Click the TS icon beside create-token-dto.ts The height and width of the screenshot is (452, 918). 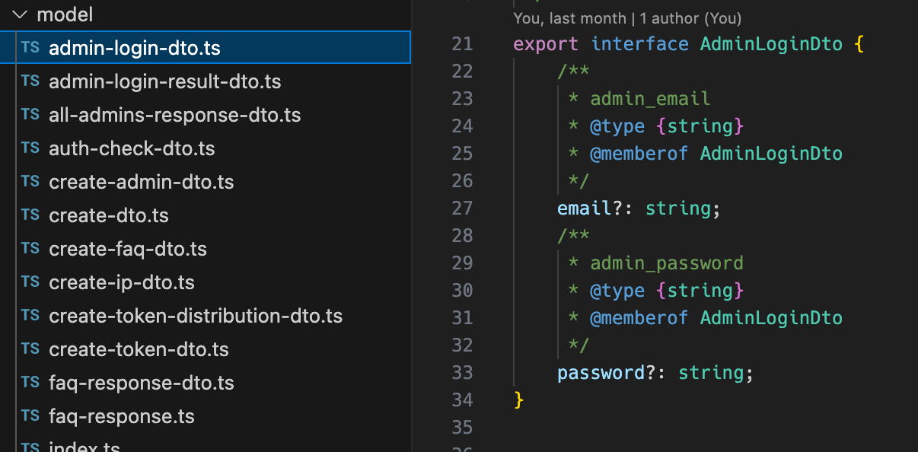pos(29,349)
